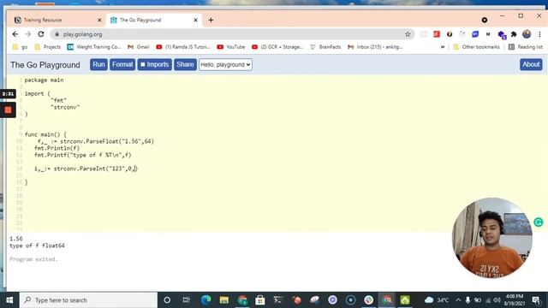Go forward in browser history
548x308 pixels.
[x=28, y=34]
